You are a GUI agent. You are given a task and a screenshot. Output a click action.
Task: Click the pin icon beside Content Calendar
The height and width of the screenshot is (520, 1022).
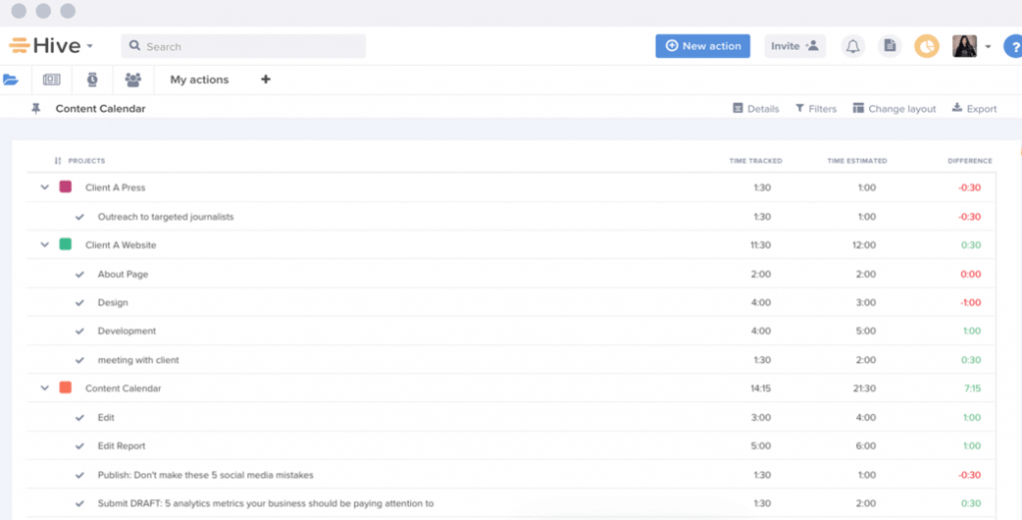click(x=36, y=109)
